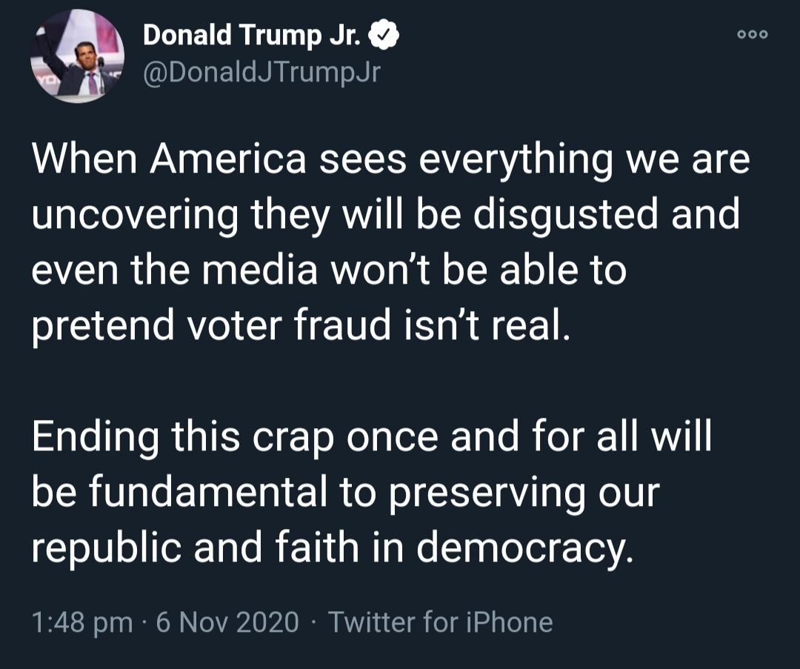Click the display name Donald Trump Jr.
Image resolution: width=800 pixels, height=669 pixels.
coord(251,35)
